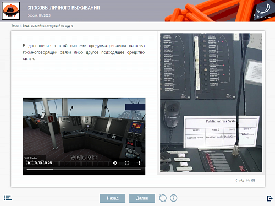Open the Public Address System photo
This screenshot has height=206, width=275.
click(211, 103)
